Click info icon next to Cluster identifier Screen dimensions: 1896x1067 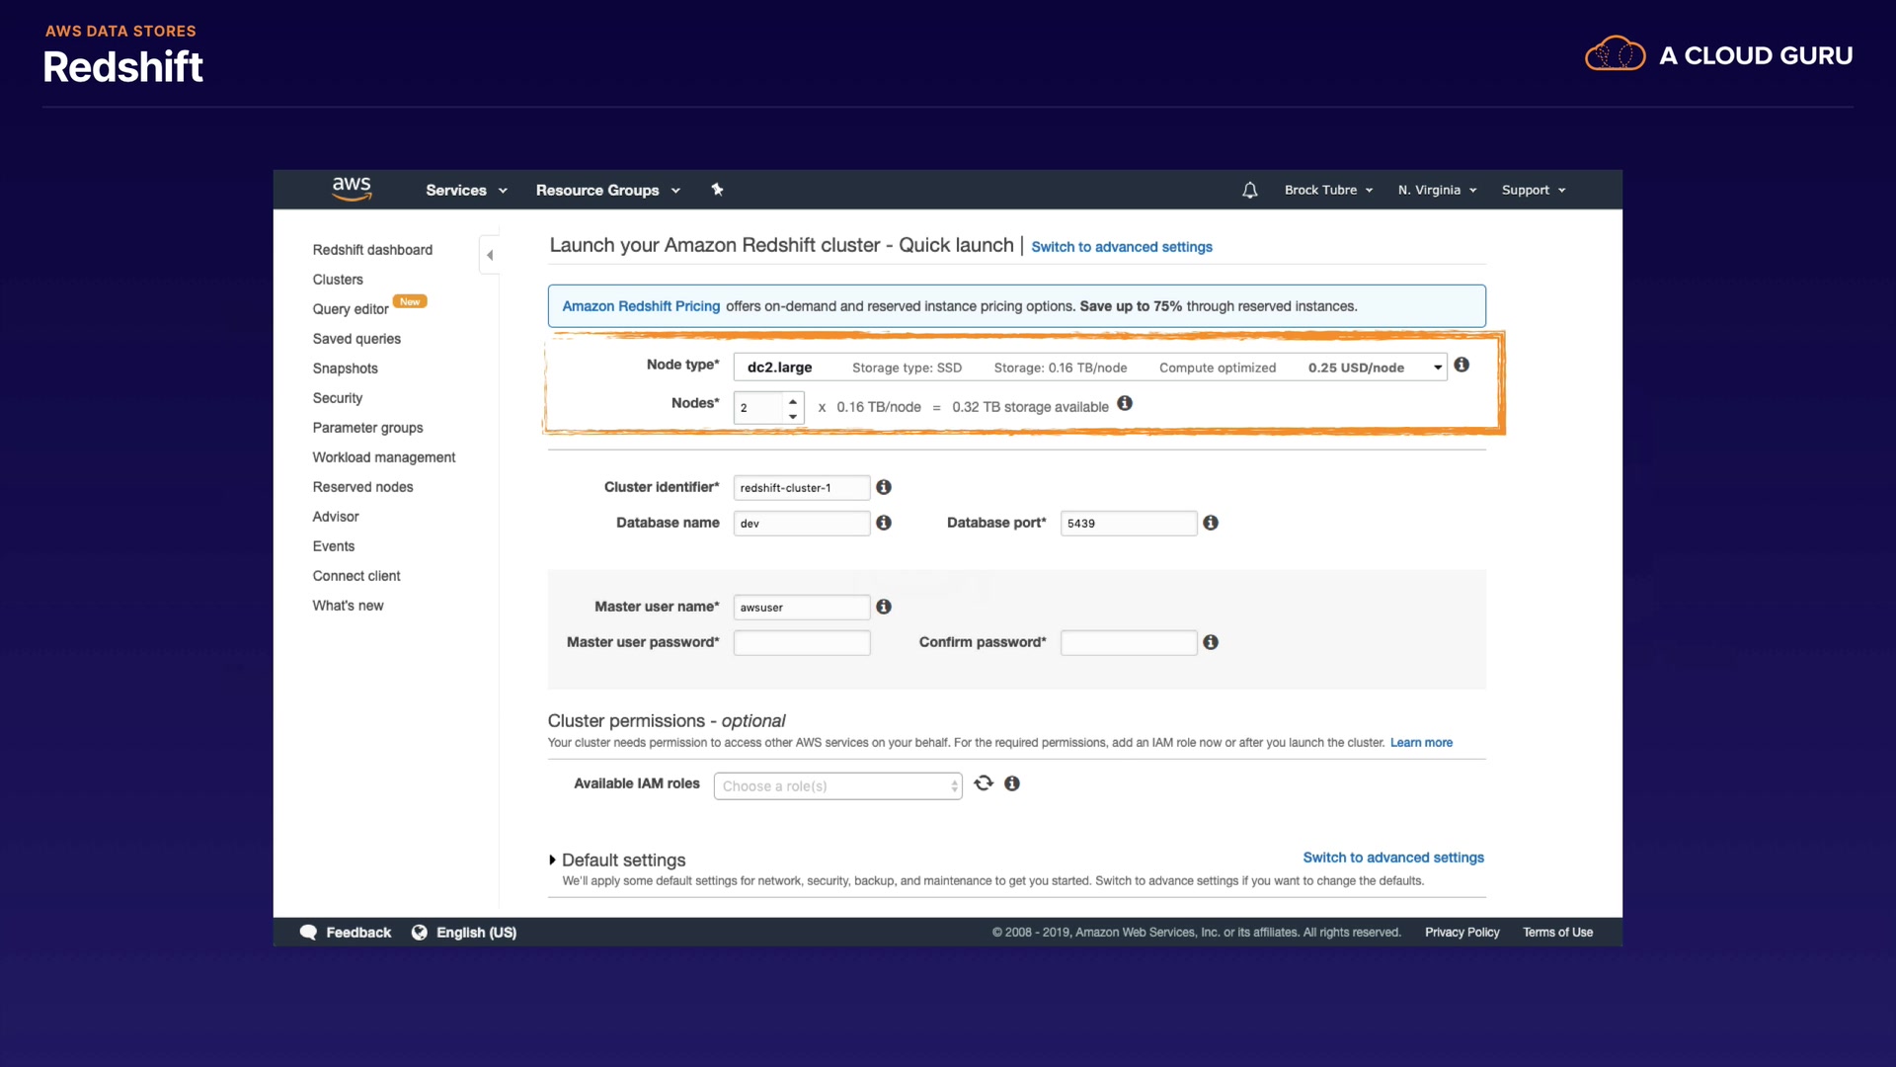[884, 488]
